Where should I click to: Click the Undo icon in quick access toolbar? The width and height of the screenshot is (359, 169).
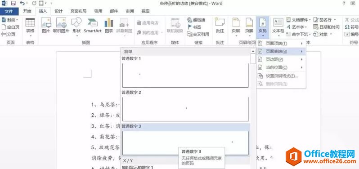click(x=22, y=3)
